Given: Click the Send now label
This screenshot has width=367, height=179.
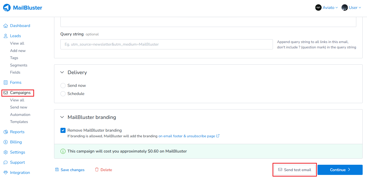Looking at the screenshot, I should 77,86.
